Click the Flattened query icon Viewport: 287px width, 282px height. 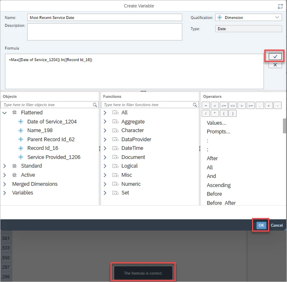tap(14, 112)
